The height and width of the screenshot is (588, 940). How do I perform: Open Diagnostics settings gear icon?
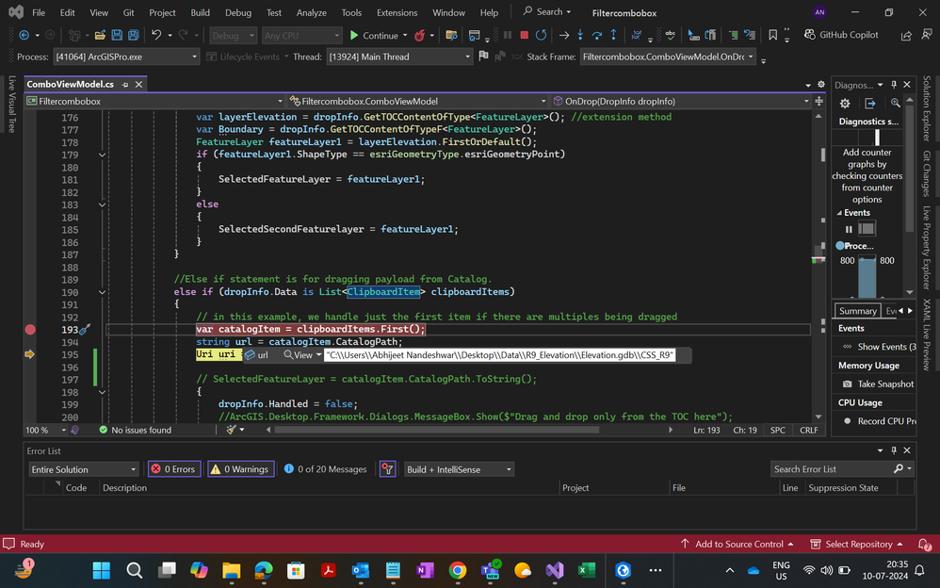(x=845, y=104)
